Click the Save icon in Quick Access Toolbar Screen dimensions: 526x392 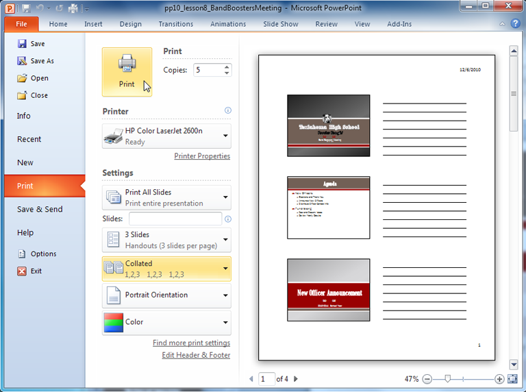click(26, 9)
